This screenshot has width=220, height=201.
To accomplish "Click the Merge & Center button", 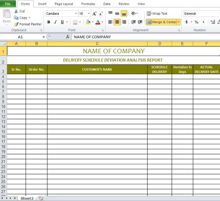I will 161,22.
